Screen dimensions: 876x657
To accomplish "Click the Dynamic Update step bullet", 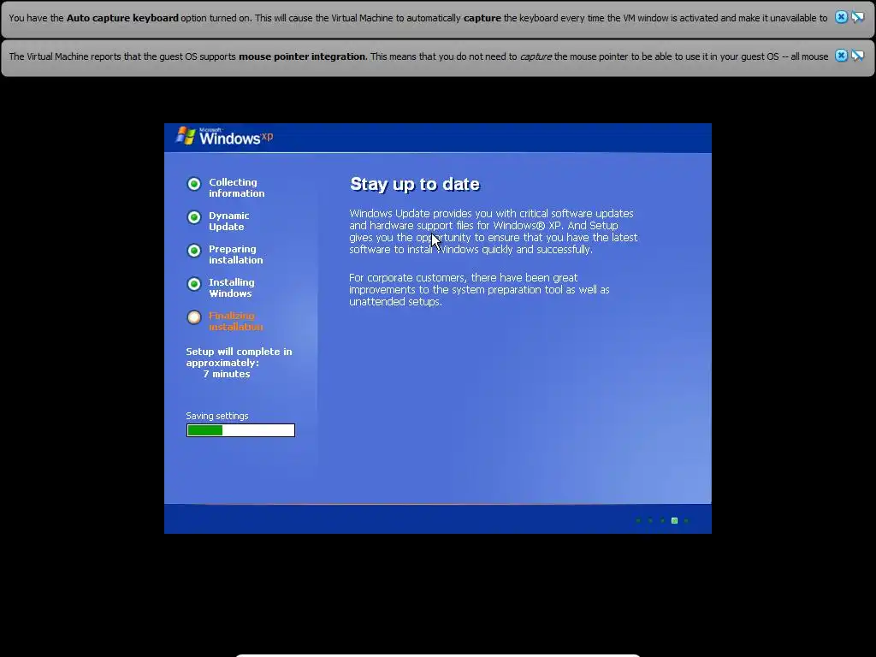I will pos(194,217).
